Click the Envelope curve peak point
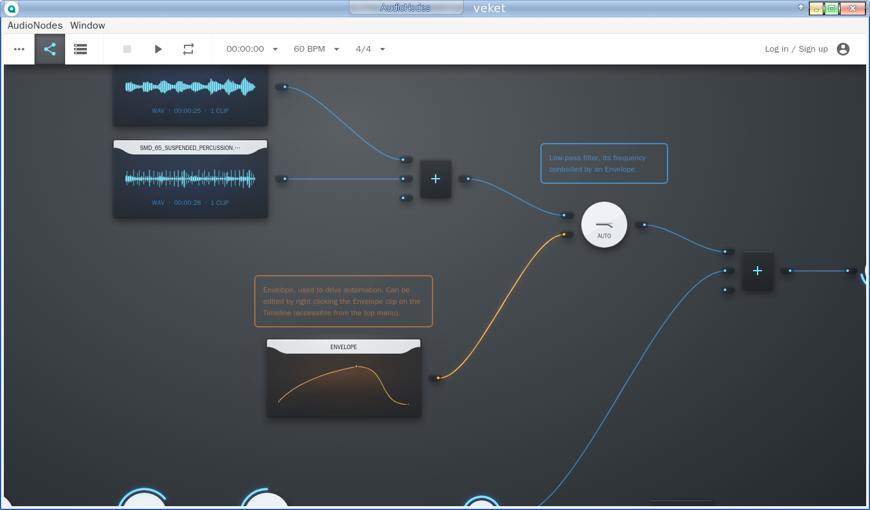 click(356, 366)
